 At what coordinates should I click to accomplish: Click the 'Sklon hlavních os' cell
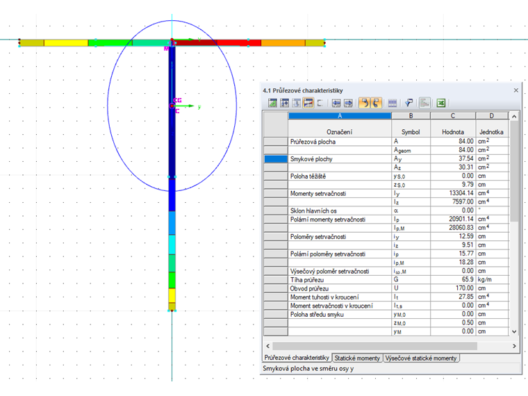(x=340, y=211)
